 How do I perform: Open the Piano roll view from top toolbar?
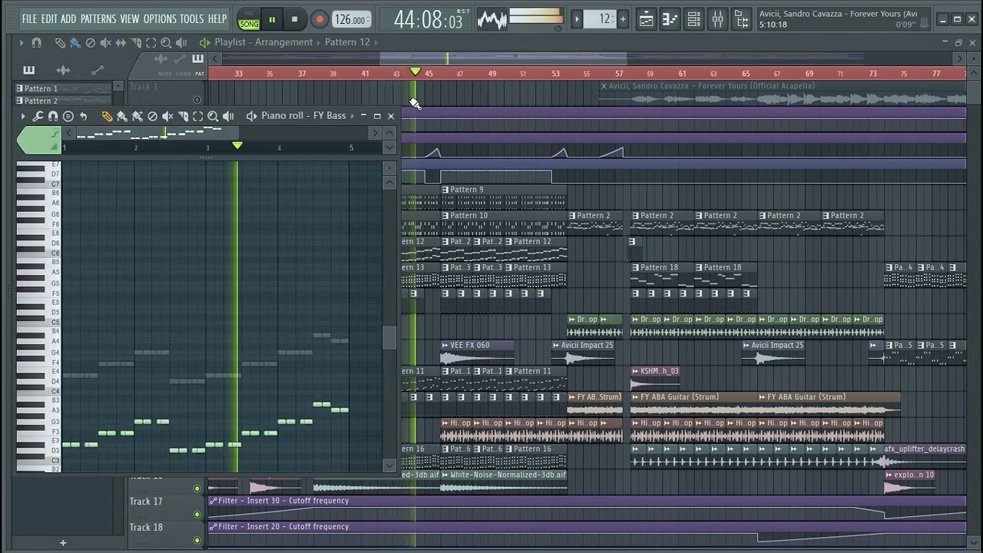click(670, 19)
